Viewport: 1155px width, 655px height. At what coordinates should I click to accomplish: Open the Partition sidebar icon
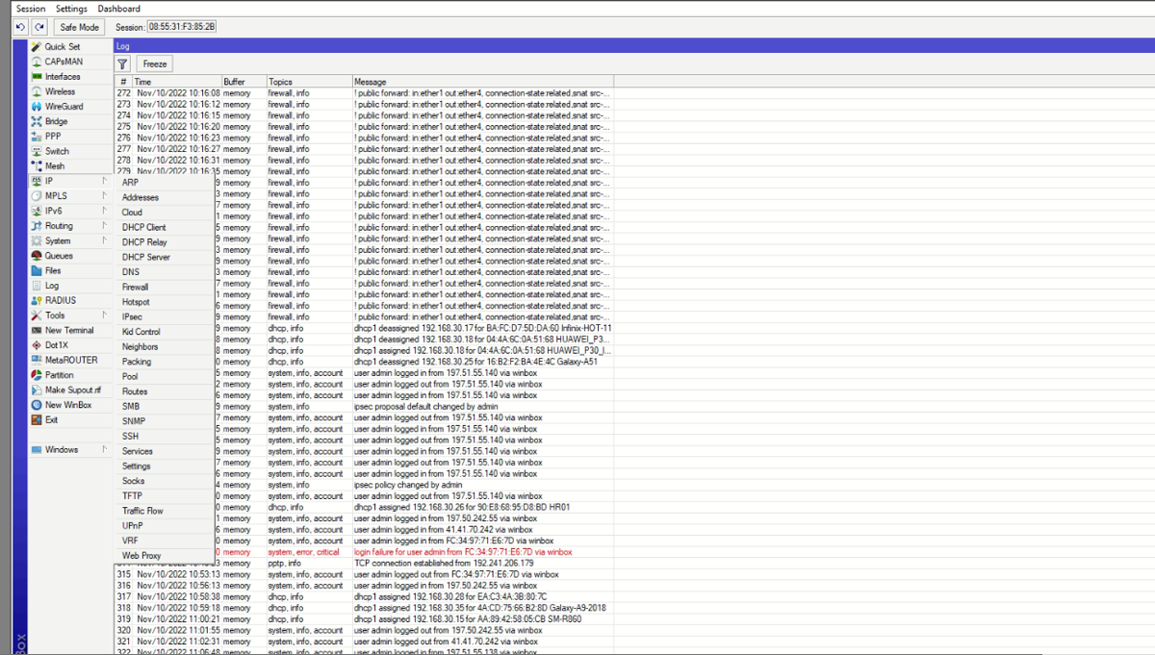pos(36,375)
